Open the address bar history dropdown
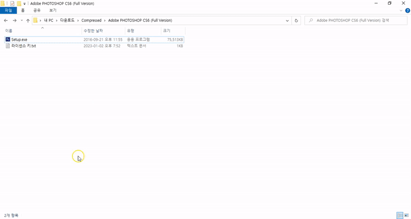The image size is (411, 219). (287, 21)
